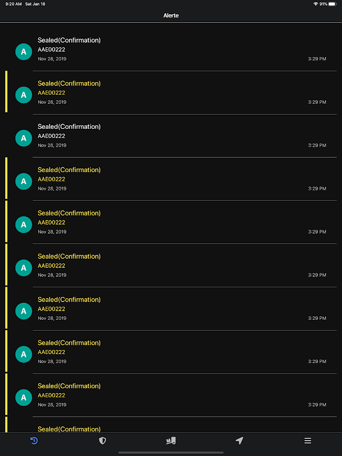The width and height of the screenshot is (342, 456).
Task: Tap the avatar of the third alert
Action: point(23,138)
